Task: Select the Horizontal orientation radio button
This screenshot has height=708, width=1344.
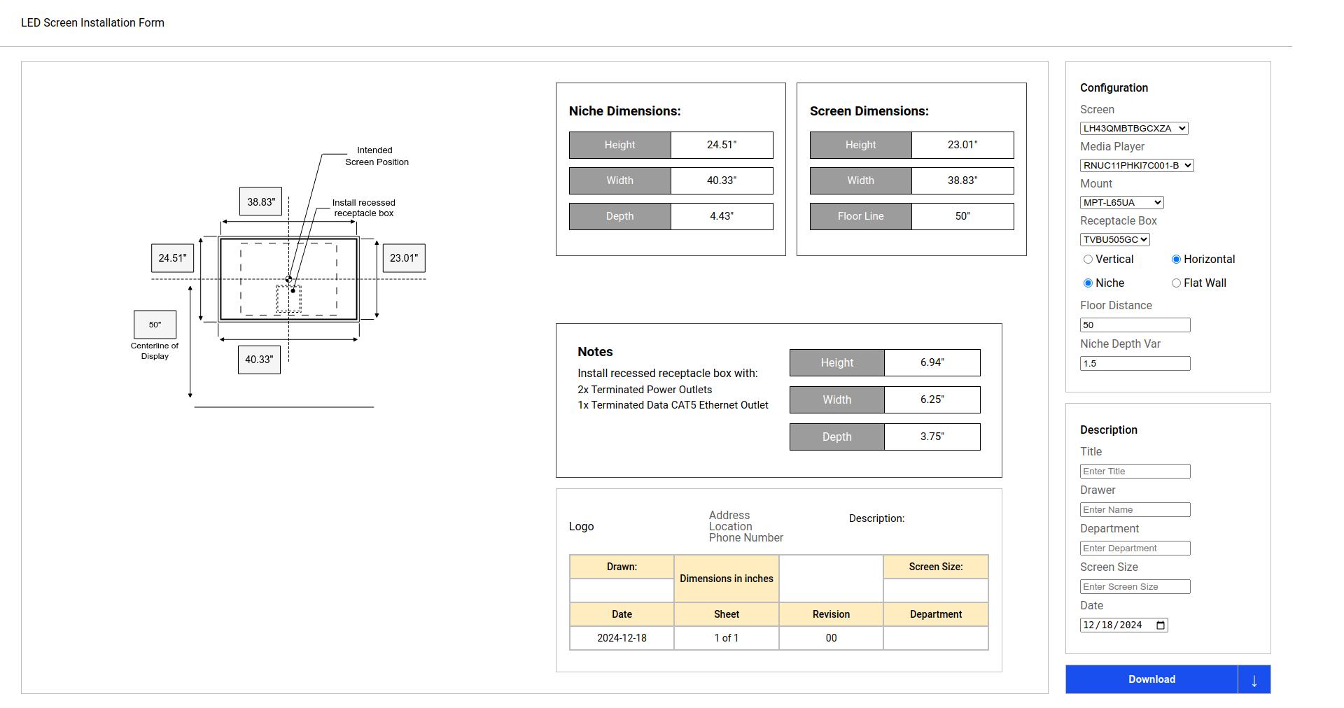Action: (1176, 260)
